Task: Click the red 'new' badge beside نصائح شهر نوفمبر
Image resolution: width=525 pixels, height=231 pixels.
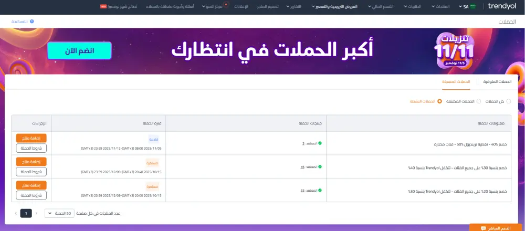Action: [103, 6]
